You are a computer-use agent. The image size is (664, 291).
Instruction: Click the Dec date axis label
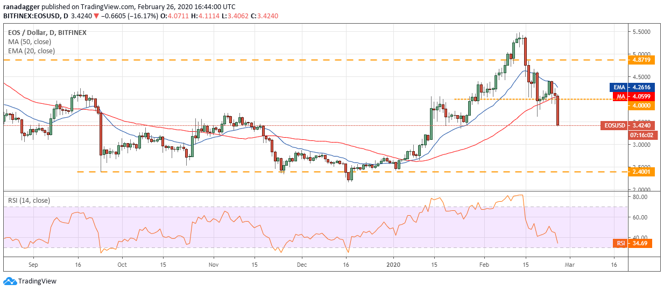(x=301, y=265)
